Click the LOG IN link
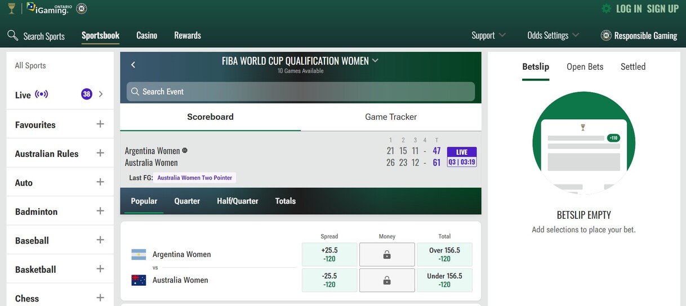 click(x=629, y=8)
